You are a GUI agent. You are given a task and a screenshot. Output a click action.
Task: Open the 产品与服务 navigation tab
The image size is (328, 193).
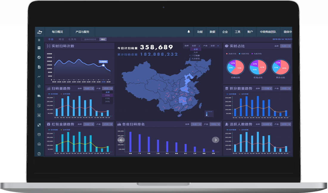pyautogui.click(x=83, y=32)
